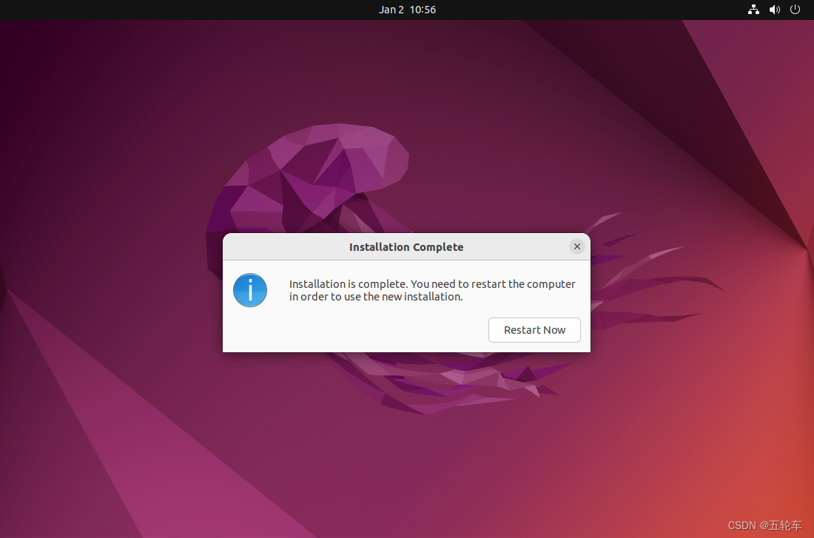The width and height of the screenshot is (814, 538).
Task: Close the Installation Complete dialog
Action: 576,246
